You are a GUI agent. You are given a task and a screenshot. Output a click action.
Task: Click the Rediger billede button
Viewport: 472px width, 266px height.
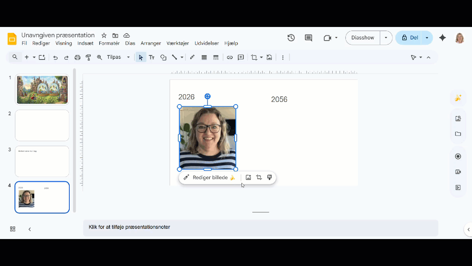pyautogui.click(x=209, y=178)
